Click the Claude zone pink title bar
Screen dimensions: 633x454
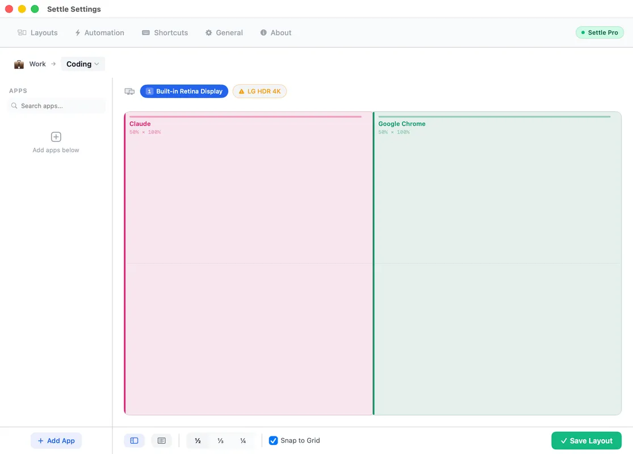pos(245,117)
